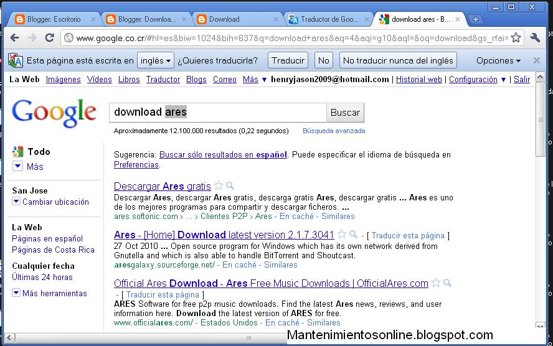Click the Buscar search button
This screenshot has height=346, width=553.
click(345, 113)
